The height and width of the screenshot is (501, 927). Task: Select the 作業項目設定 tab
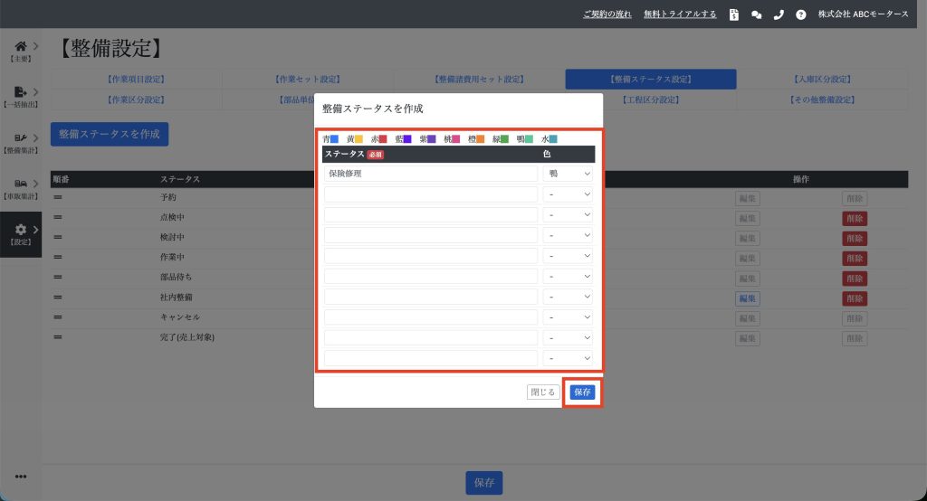coord(136,80)
